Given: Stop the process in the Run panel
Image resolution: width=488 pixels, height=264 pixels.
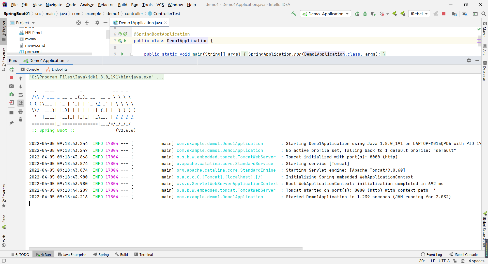Looking at the screenshot, I should pos(11,77).
